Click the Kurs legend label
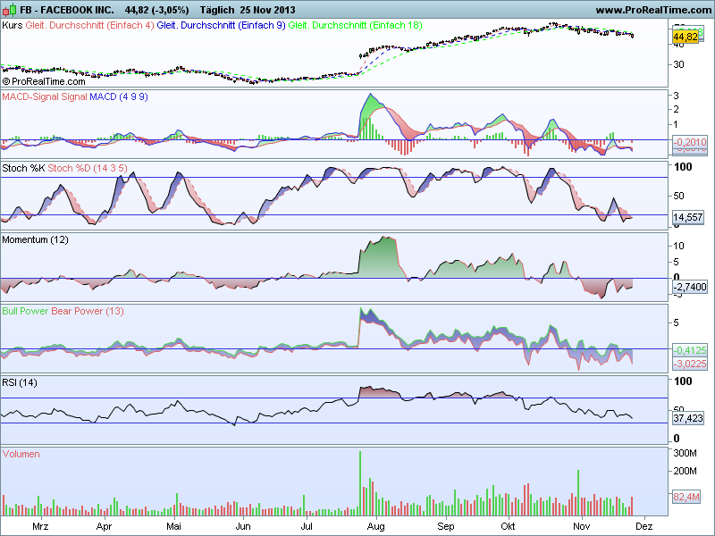The width and height of the screenshot is (715, 536). point(13,26)
